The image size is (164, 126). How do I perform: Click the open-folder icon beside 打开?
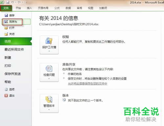tap(6, 28)
